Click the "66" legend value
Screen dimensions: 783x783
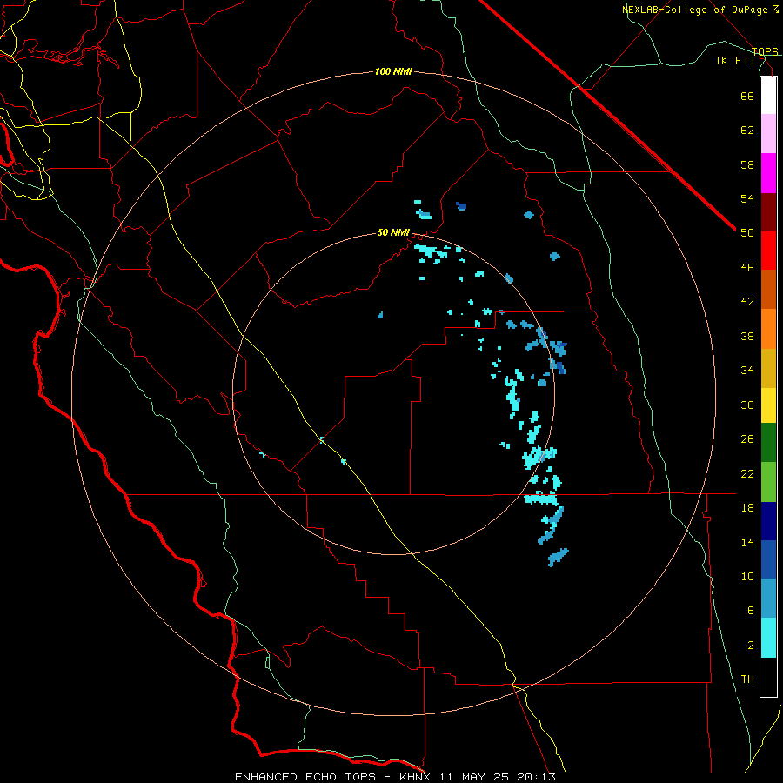tap(747, 96)
